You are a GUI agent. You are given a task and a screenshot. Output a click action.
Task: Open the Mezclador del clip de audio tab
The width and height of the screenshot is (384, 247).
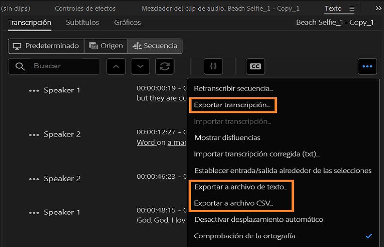coord(221,8)
